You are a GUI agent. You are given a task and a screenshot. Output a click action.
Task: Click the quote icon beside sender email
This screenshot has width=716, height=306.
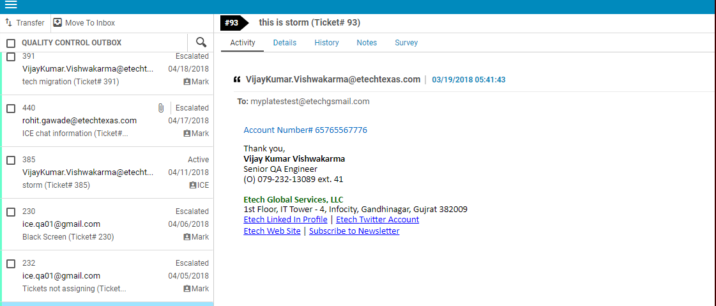coord(237,80)
